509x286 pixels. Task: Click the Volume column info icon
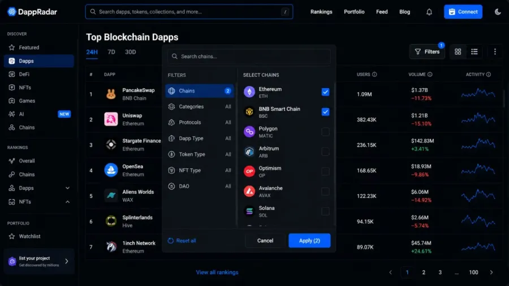click(x=430, y=74)
